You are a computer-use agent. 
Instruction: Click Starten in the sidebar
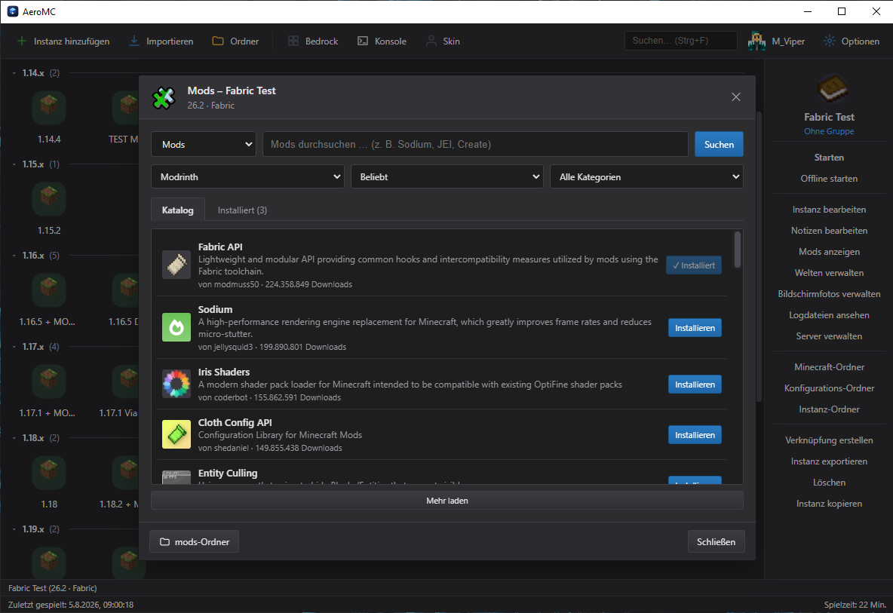click(x=829, y=158)
